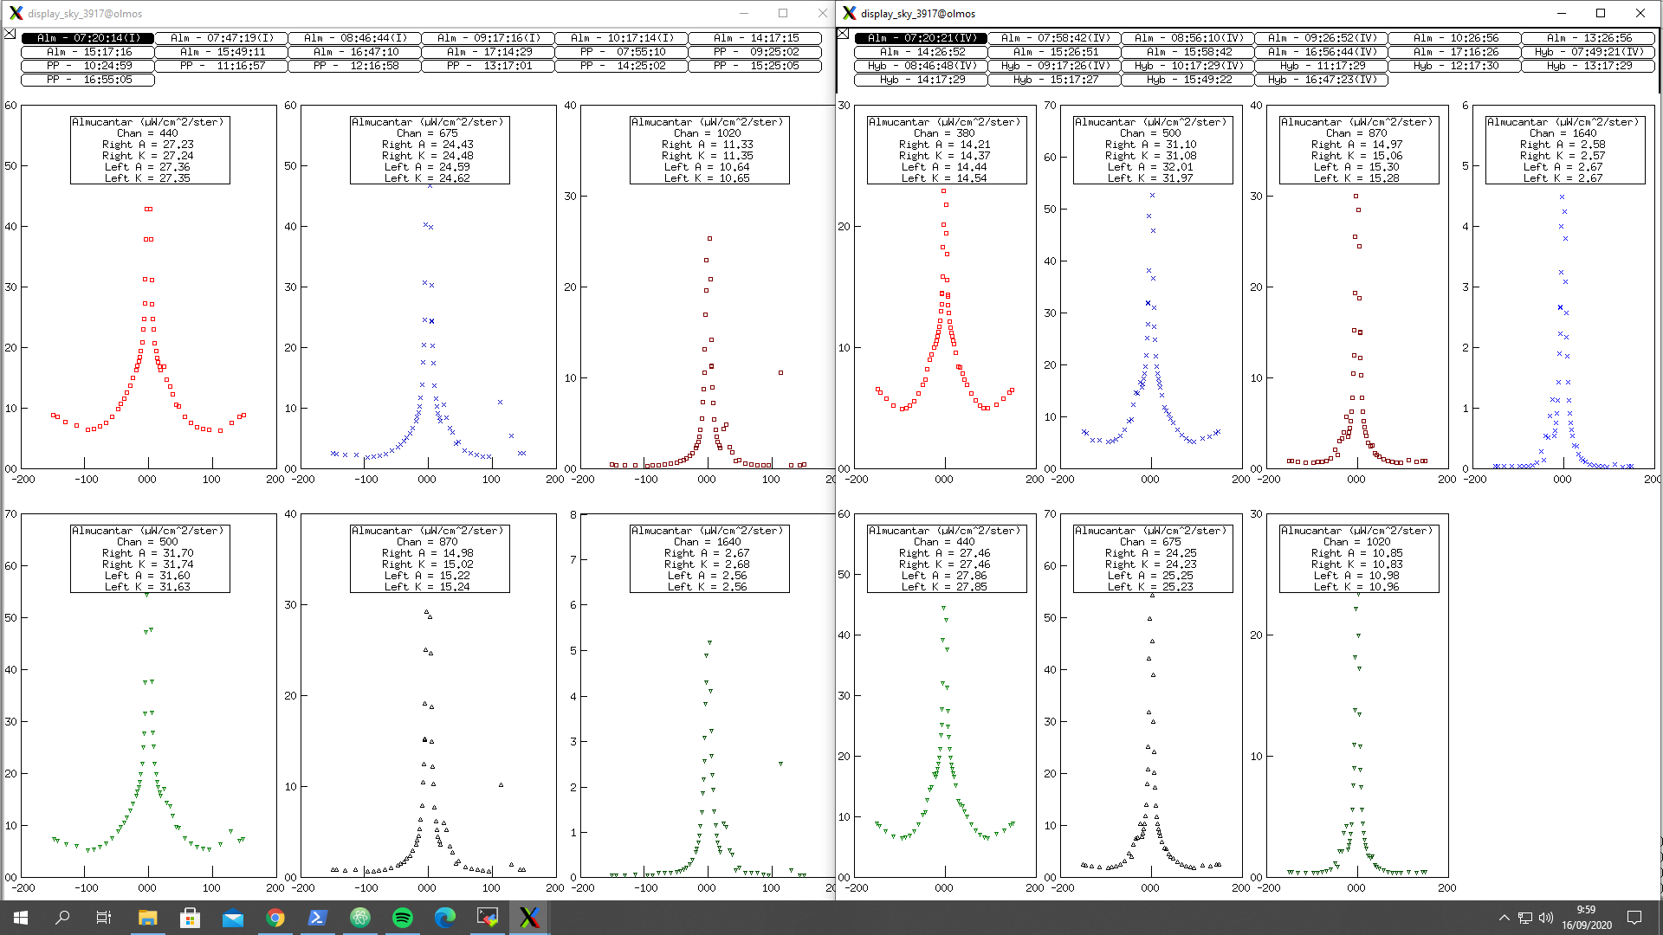This screenshot has height=935, width=1663.
Task: Choose Alm - 13:26:56 in right window
Action: (1588, 38)
